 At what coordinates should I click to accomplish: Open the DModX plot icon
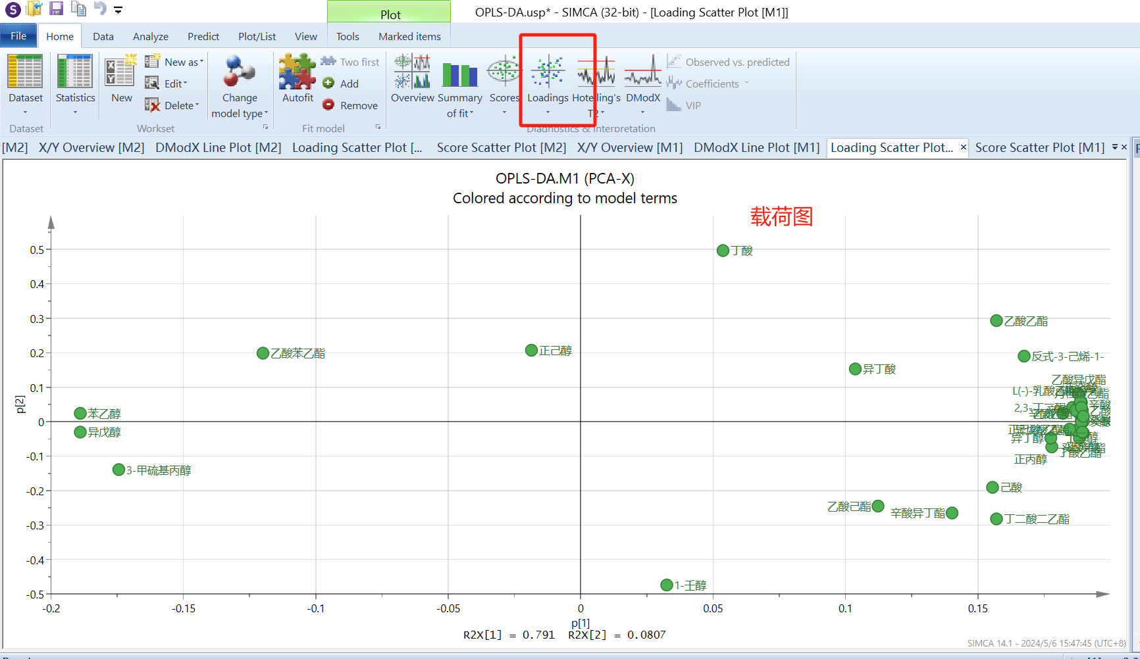(642, 72)
